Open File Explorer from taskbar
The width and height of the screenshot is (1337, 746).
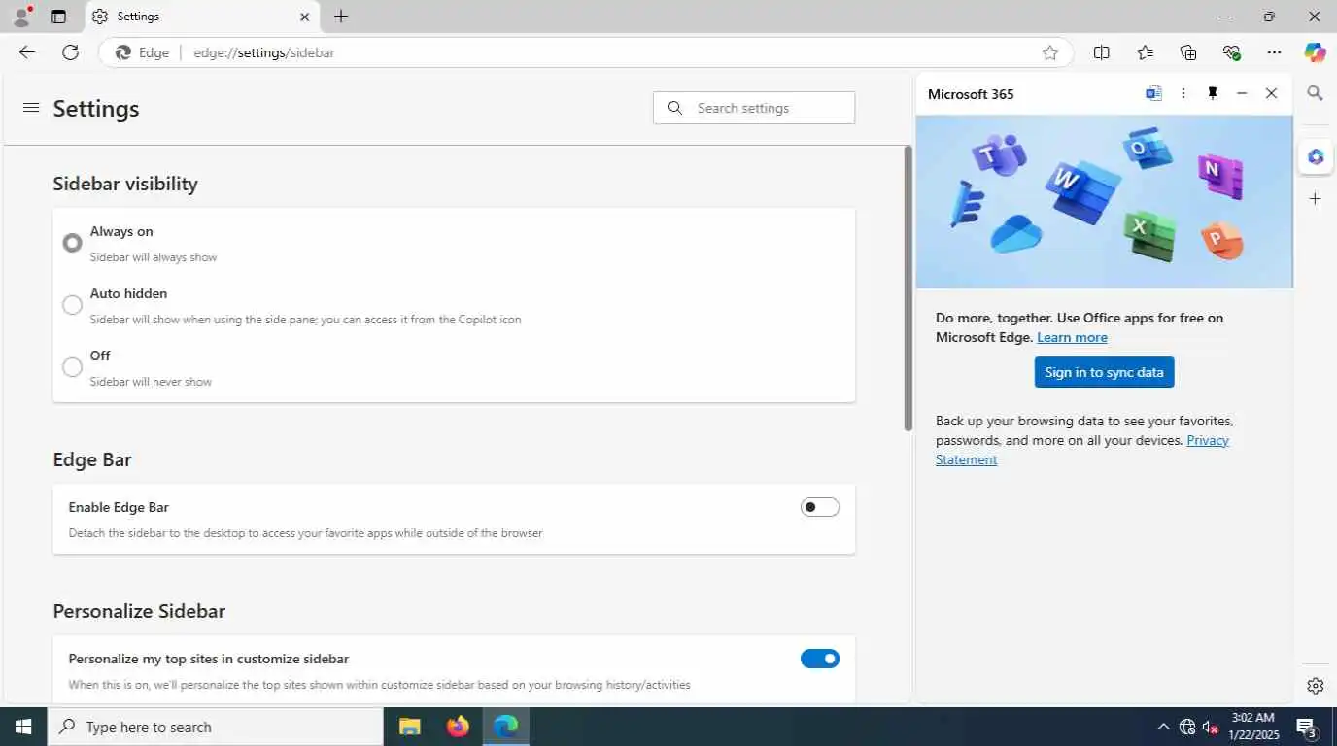pos(410,727)
